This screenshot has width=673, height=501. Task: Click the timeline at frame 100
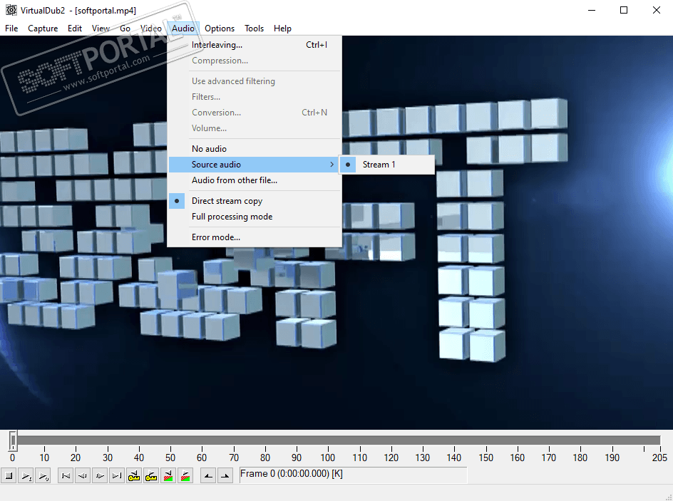point(328,440)
